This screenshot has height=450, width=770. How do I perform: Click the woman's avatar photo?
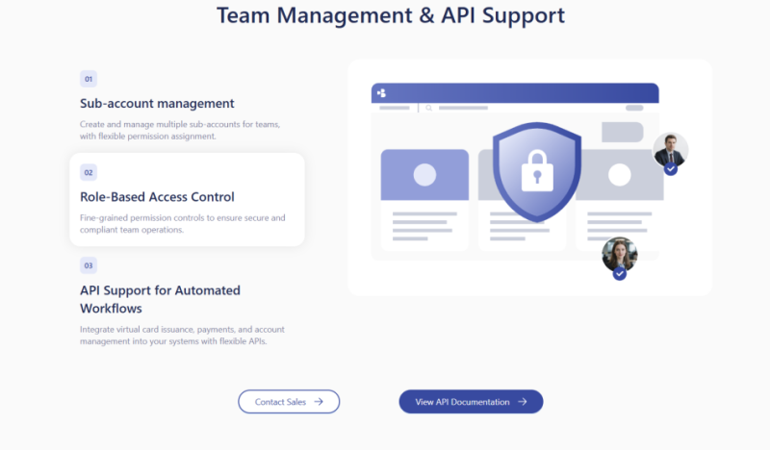(619, 253)
